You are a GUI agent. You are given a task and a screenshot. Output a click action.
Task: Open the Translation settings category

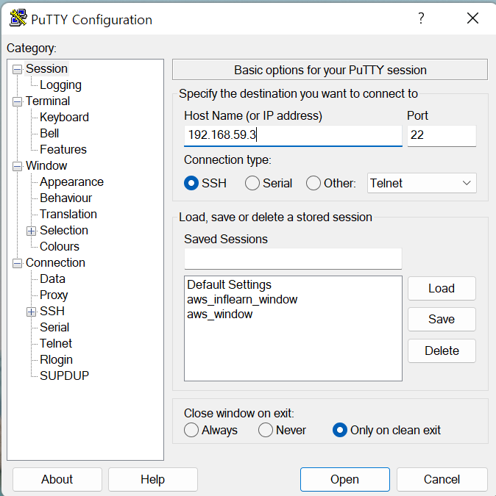pyautogui.click(x=68, y=214)
